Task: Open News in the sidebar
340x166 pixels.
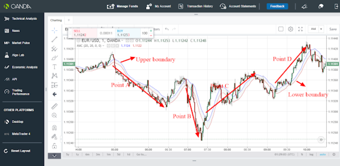Action: pos(12,31)
